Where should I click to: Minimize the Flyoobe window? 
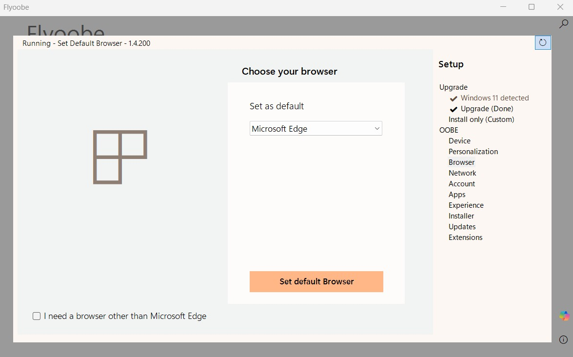pyautogui.click(x=503, y=7)
